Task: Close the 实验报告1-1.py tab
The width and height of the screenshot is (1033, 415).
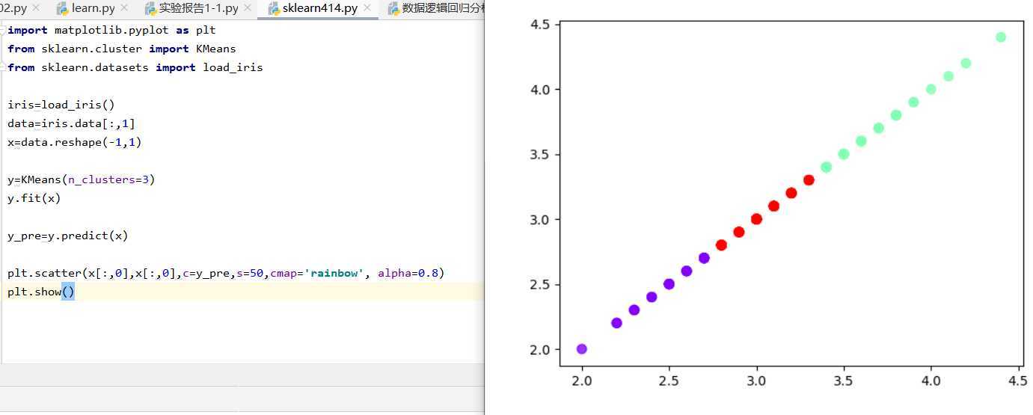Action: 248,9
